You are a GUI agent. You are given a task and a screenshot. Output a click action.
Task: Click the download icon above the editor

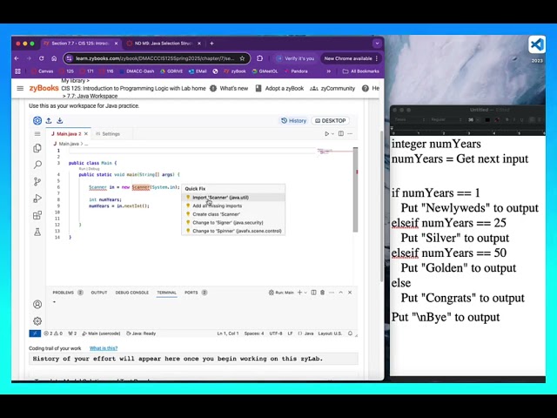point(60,120)
